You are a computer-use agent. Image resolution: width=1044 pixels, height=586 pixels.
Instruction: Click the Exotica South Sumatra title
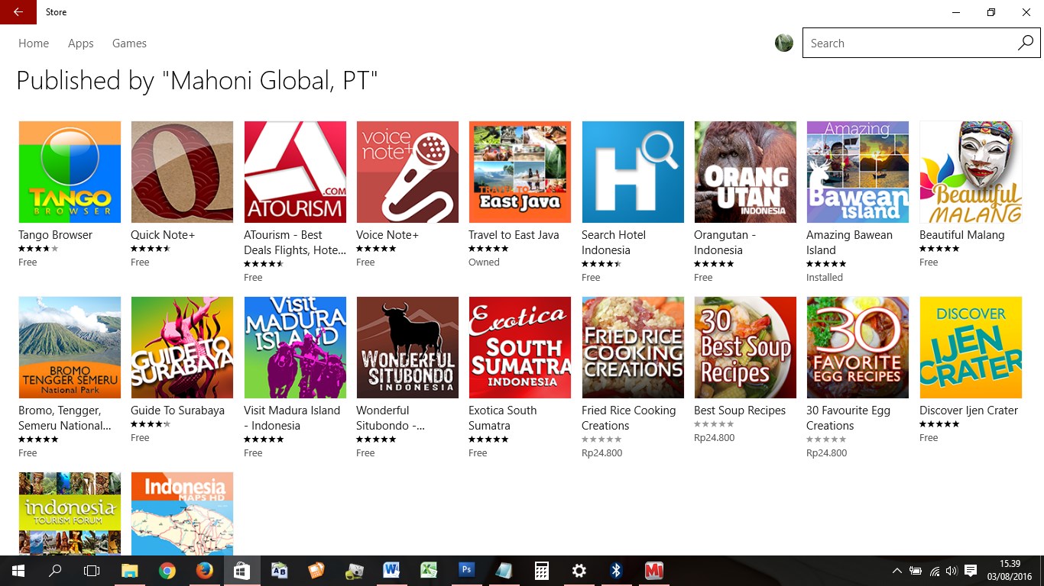(503, 418)
